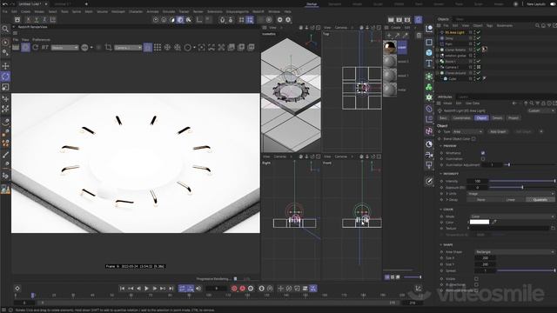
Task: Select None decay button
Action: (x=481, y=200)
